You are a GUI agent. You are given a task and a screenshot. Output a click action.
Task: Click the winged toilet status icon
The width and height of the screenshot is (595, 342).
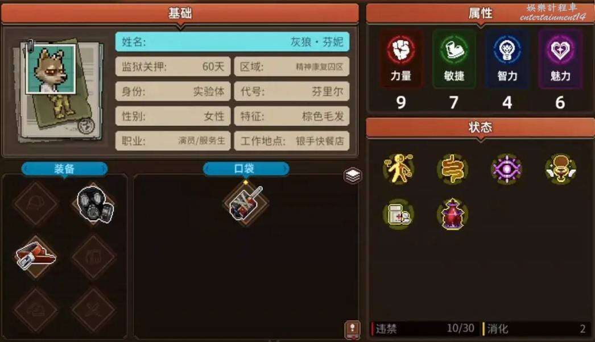[560, 169]
